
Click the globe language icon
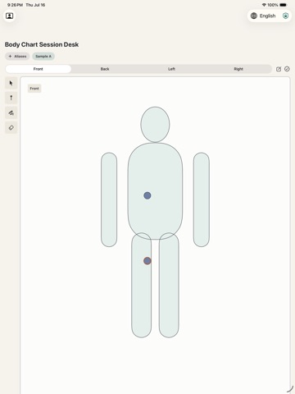[254, 16]
